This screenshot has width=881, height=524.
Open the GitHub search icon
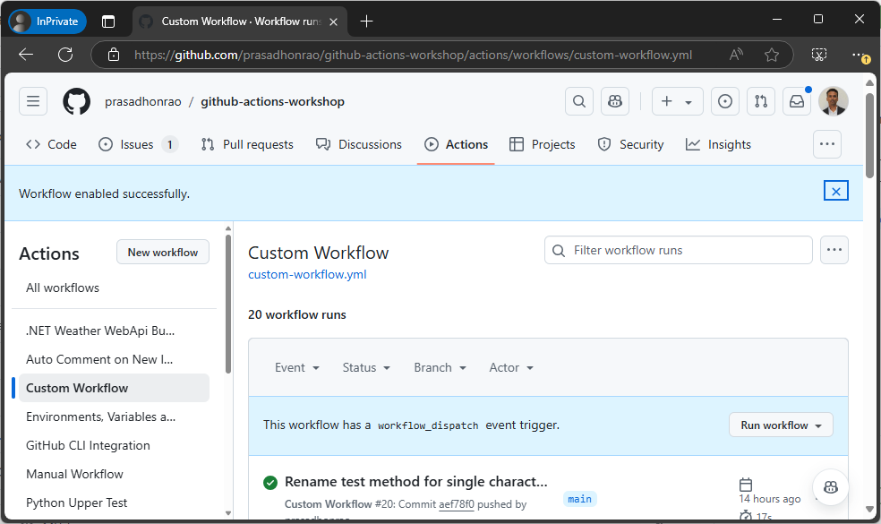579,101
